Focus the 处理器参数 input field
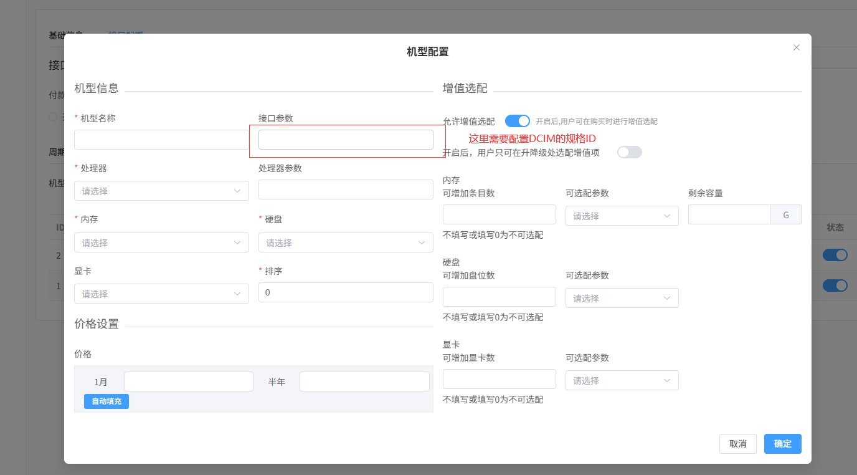This screenshot has width=857, height=475. click(346, 190)
